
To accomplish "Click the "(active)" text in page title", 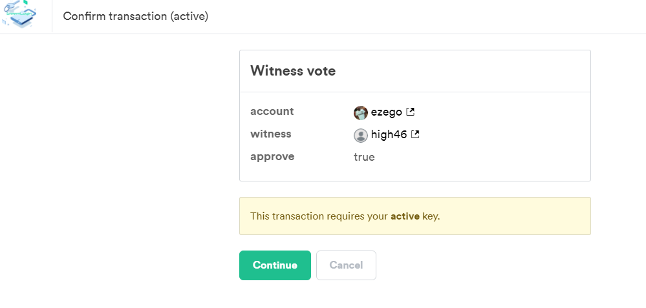I will click(x=189, y=16).
